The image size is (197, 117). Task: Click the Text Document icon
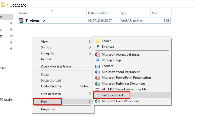[98, 95]
